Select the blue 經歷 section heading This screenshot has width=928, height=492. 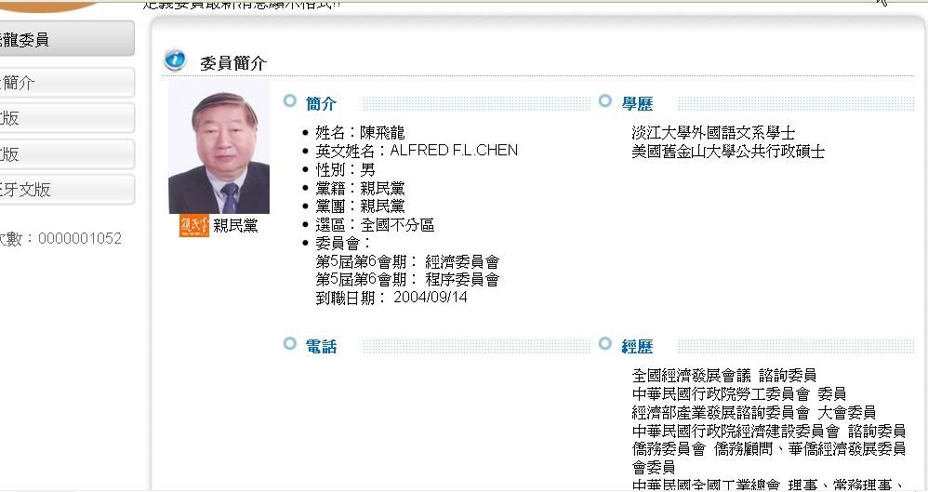pyautogui.click(x=638, y=347)
